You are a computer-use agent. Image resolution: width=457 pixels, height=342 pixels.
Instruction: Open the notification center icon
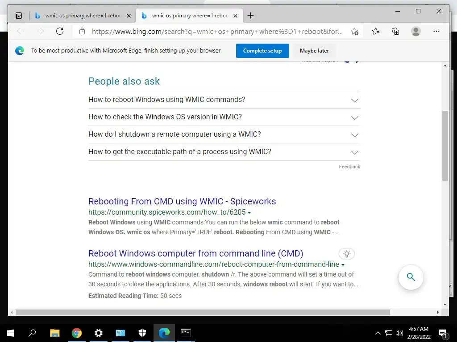point(443,333)
